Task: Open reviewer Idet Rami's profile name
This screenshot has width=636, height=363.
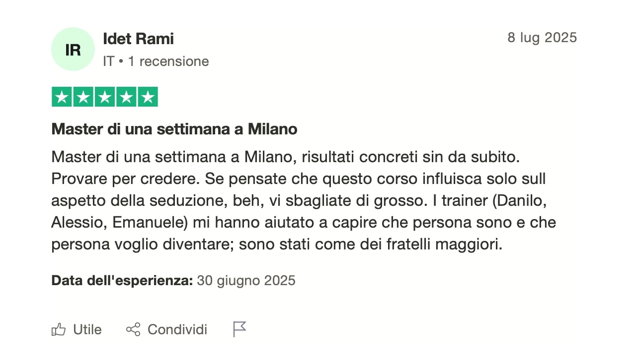Action: tap(138, 38)
